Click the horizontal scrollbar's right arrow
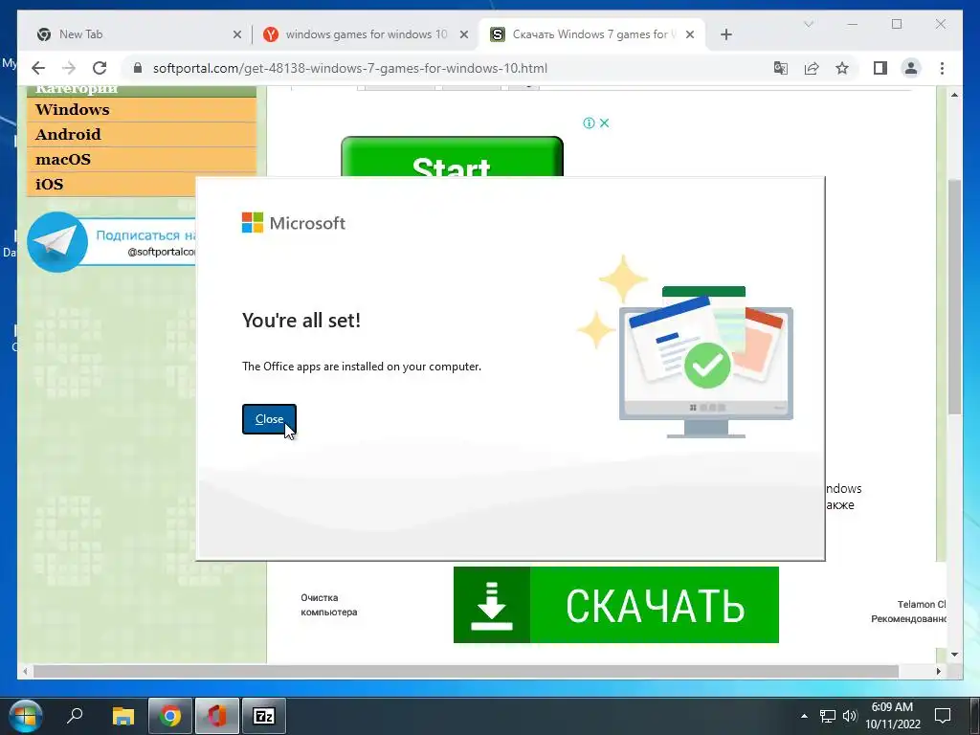Image resolution: width=980 pixels, height=735 pixels. (938, 671)
